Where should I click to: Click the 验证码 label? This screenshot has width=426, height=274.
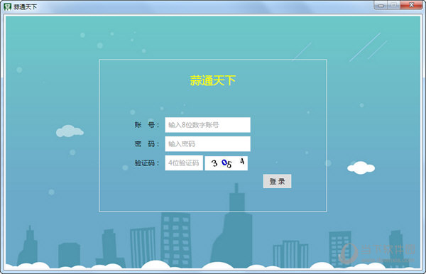[146, 163]
